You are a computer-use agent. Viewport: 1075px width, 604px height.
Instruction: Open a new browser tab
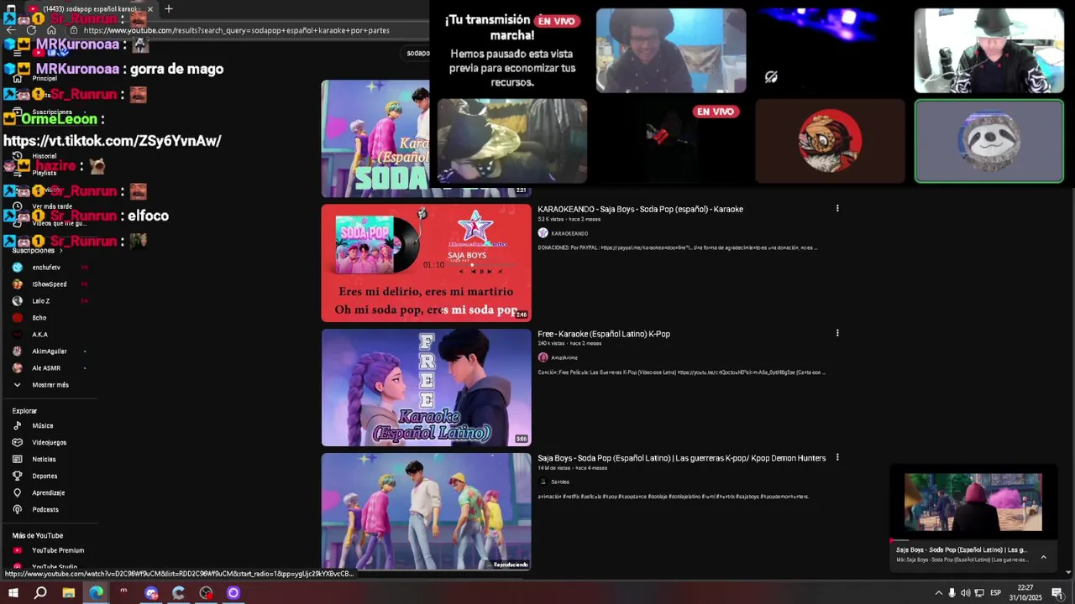coord(168,8)
